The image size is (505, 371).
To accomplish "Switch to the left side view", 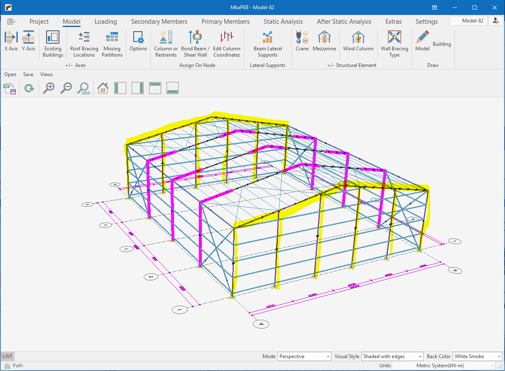I will 120,88.
